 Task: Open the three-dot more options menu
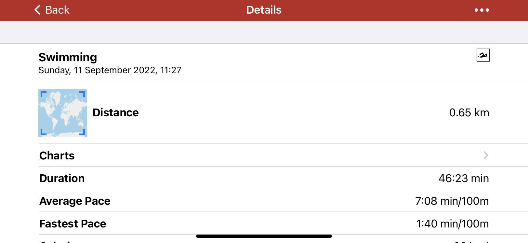(482, 10)
